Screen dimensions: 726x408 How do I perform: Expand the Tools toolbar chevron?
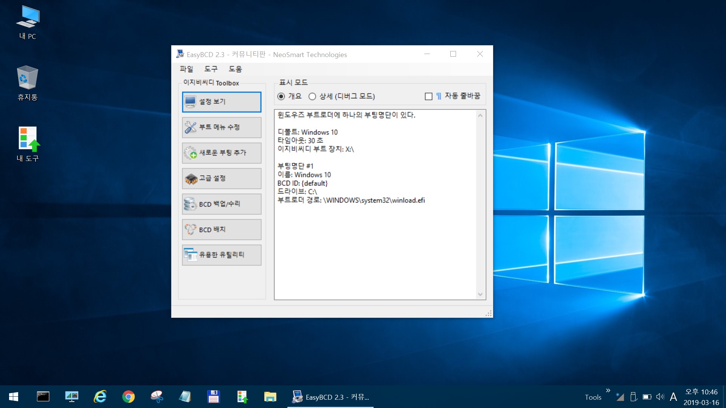click(608, 391)
